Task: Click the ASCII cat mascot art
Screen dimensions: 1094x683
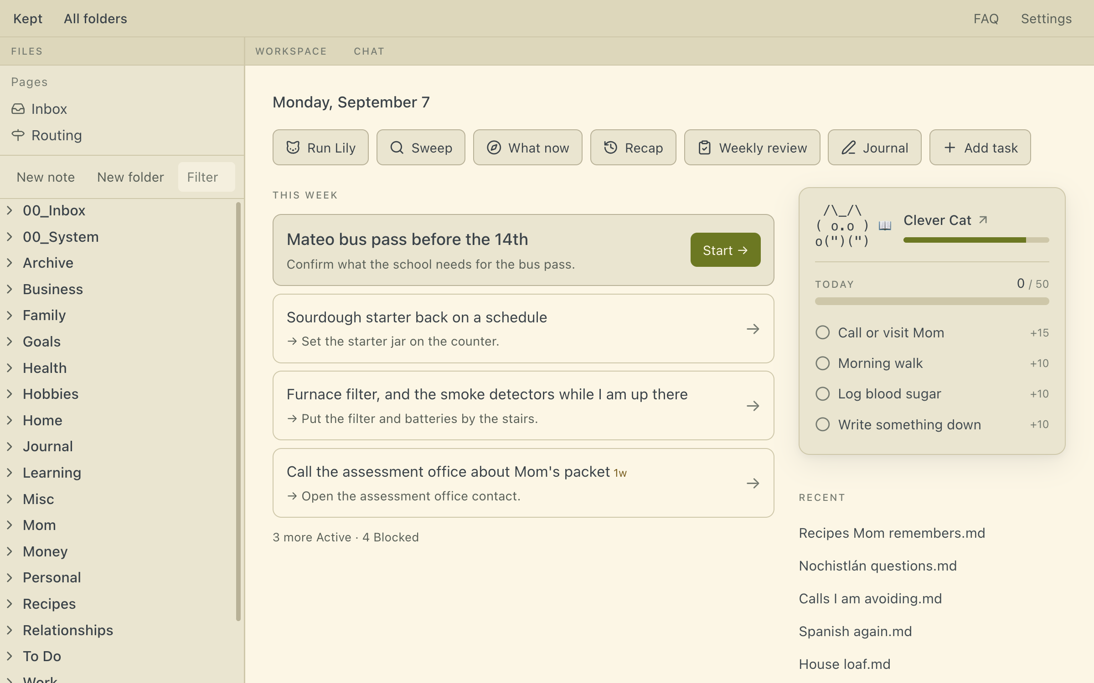Action: tap(842, 226)
